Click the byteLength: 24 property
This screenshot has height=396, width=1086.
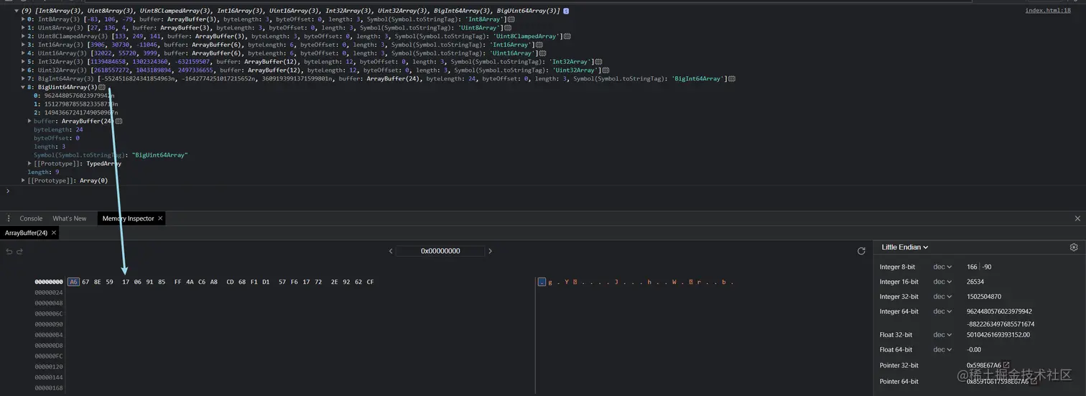tap(58, 130)
